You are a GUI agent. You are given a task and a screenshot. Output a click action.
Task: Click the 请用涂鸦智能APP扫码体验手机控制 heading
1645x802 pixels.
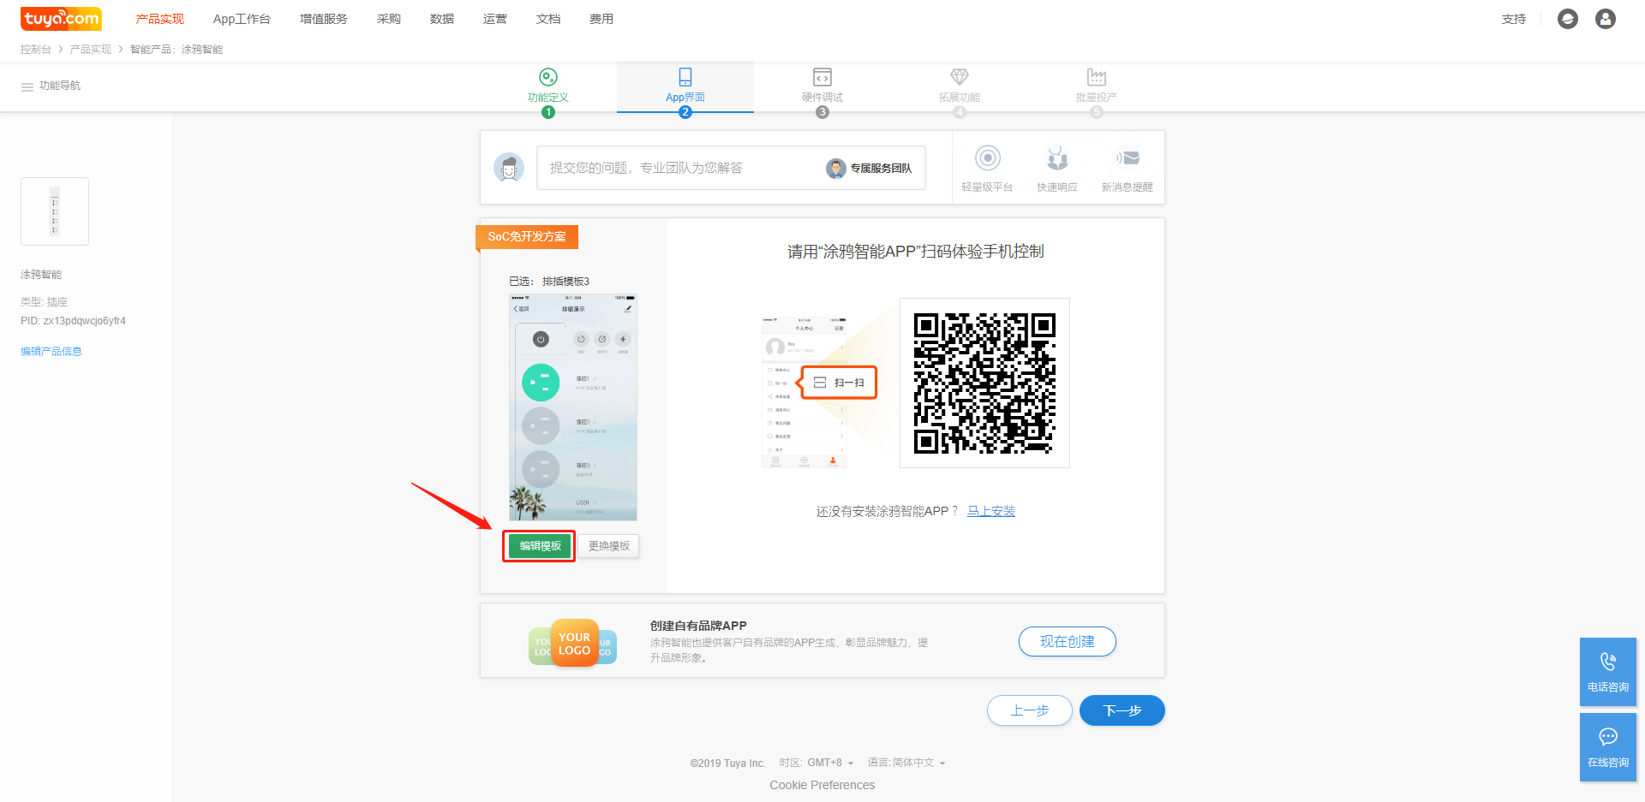(916, 252)
